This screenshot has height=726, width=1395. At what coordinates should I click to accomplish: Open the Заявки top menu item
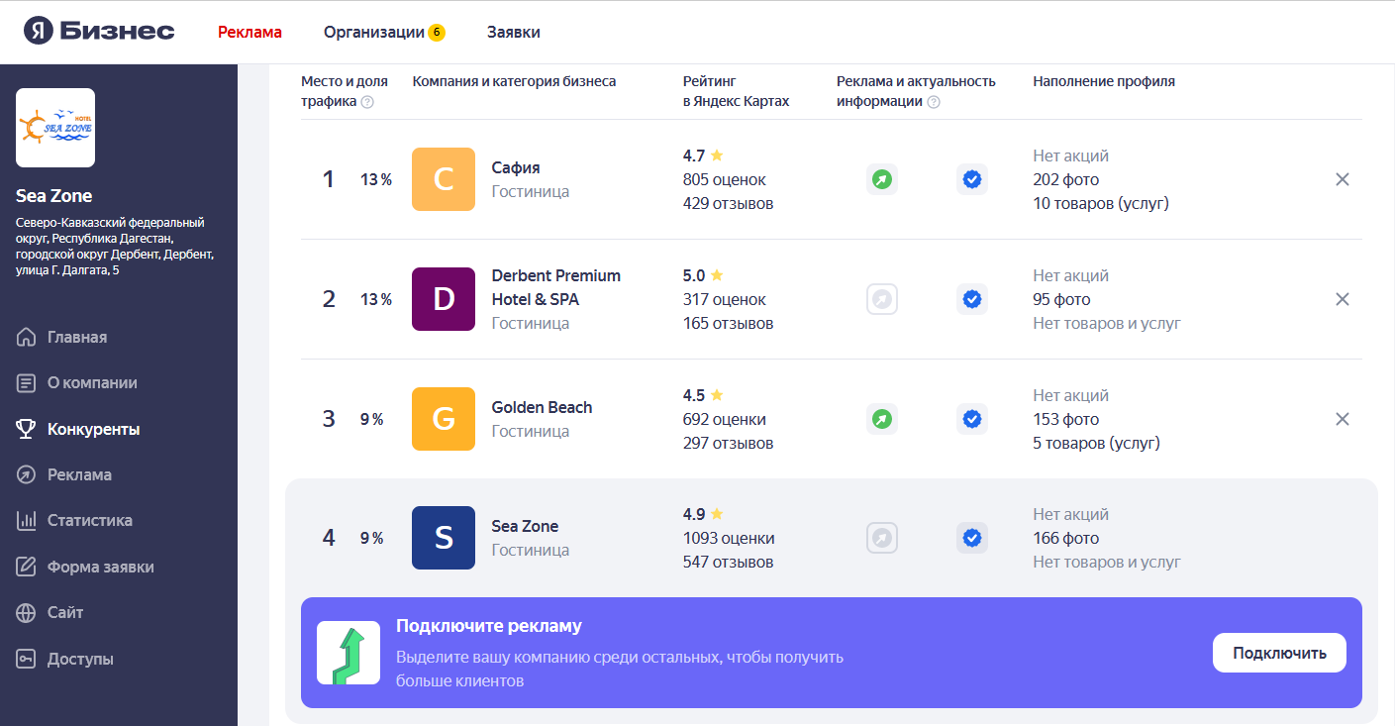point(514,32)
